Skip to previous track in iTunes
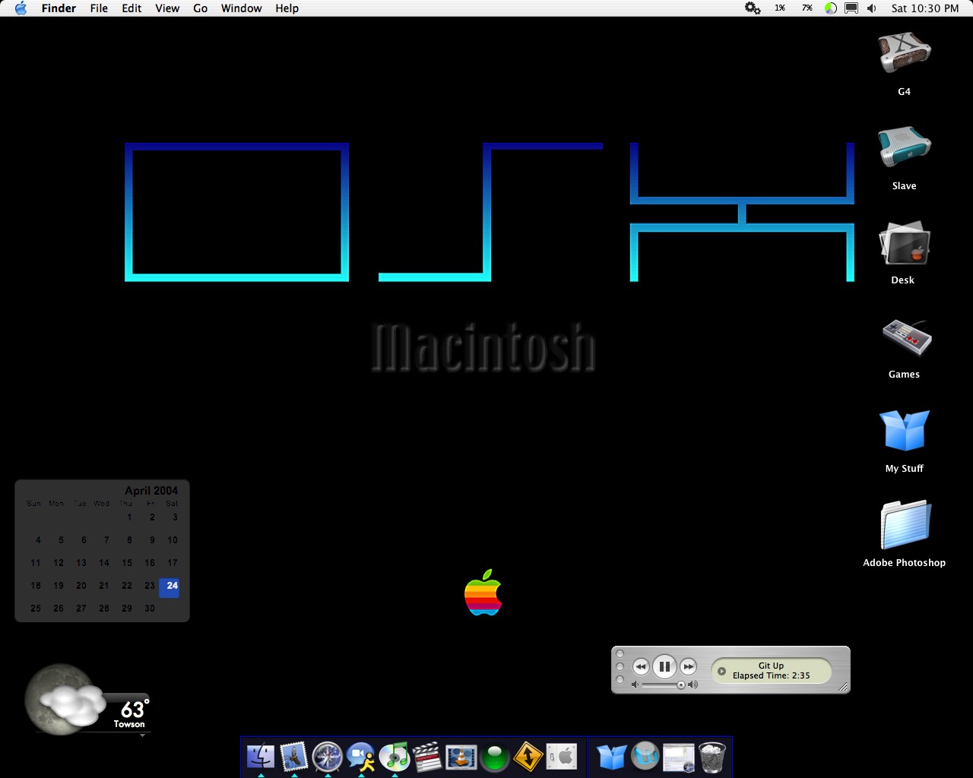This screenshot has height=778, width=973. point(641,667)
